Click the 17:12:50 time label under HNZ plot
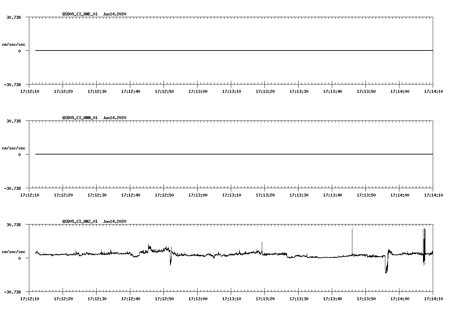 tap(164, 299)
